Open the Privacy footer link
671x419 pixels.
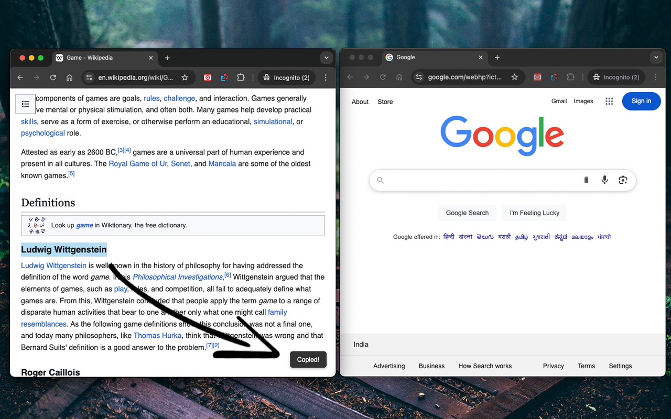554,366
